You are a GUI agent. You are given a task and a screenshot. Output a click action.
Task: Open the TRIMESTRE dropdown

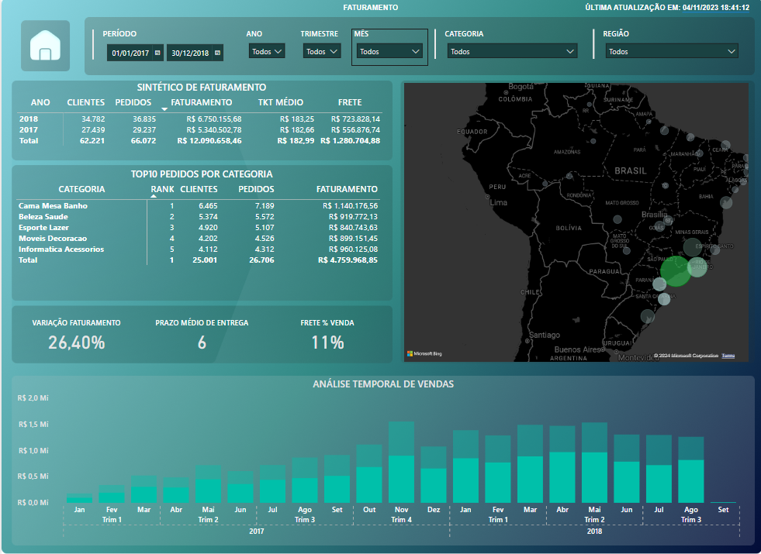(x=321, y=51)
